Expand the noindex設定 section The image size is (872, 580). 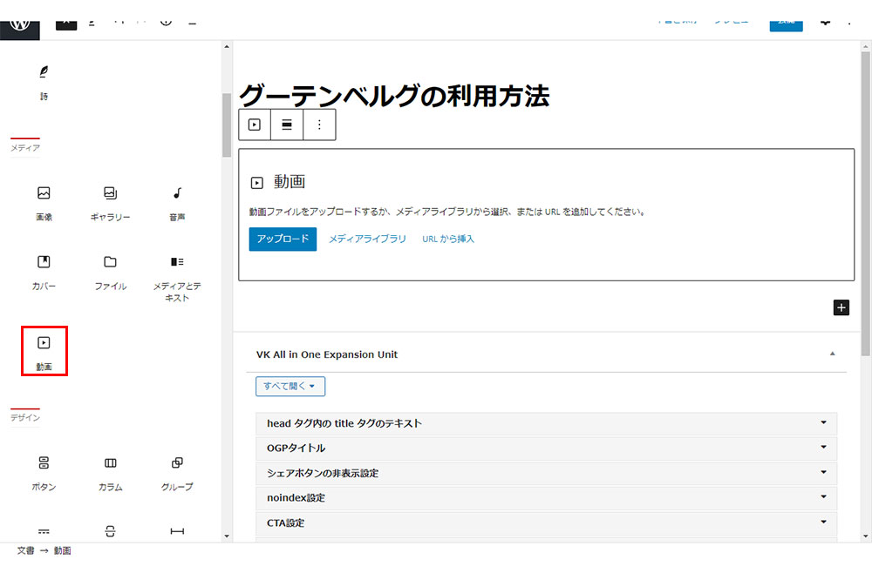(546, 498)
